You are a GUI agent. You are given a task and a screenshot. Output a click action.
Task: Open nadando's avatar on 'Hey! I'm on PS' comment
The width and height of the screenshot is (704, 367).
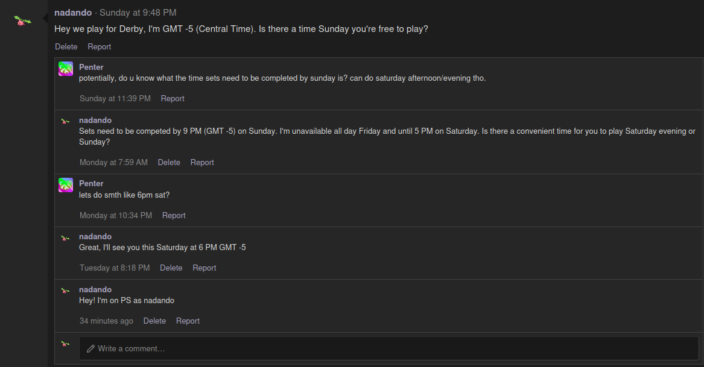coord(65,290)
